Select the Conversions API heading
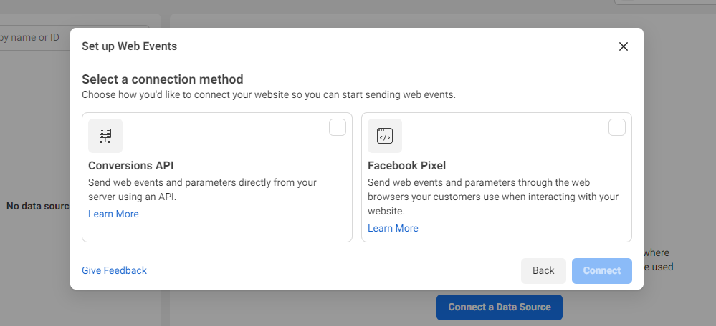 coord(130,165)
